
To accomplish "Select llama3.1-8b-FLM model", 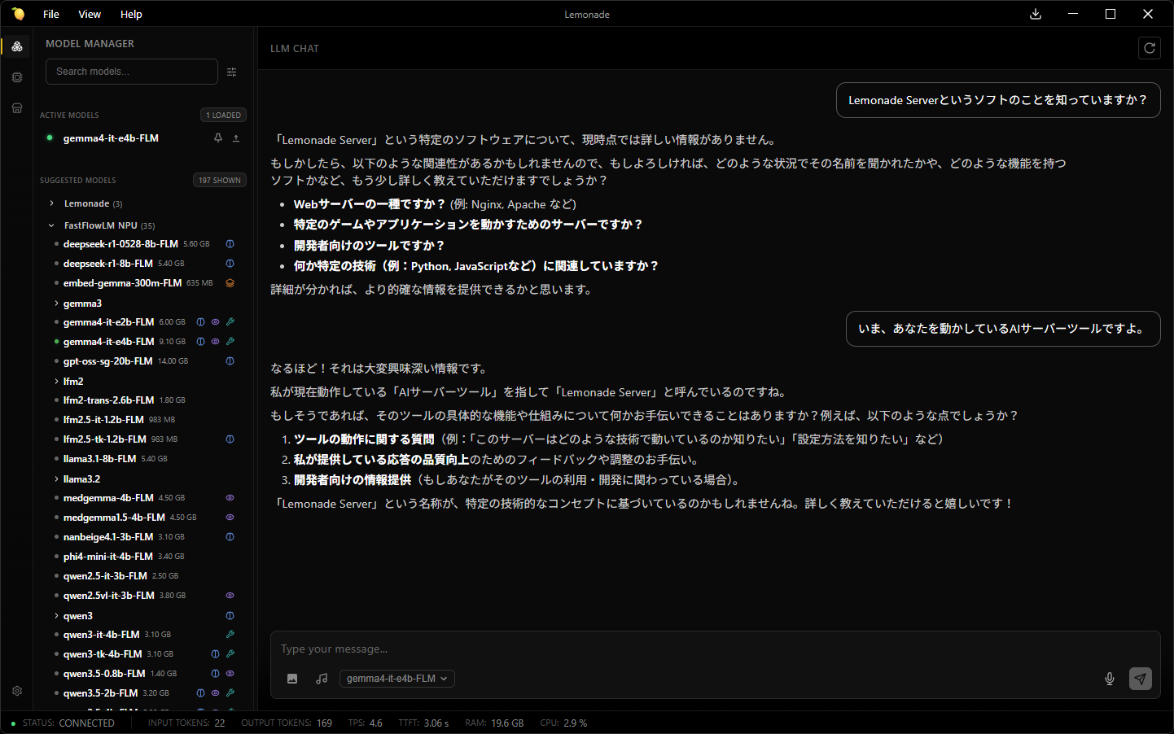I will coord(99,459).
